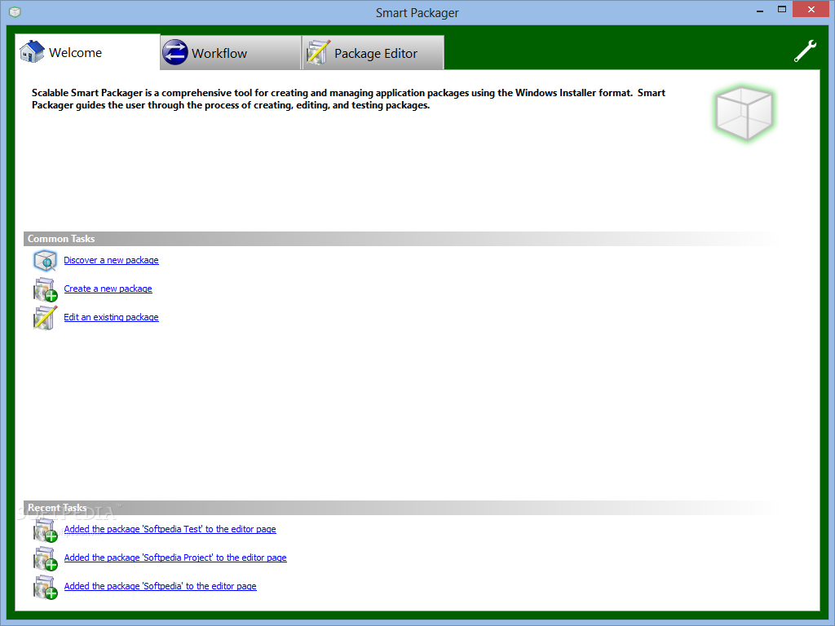Open recent task Added package 'Softpedia' link
Screen dimensions: 835x626
click(161, 585)
